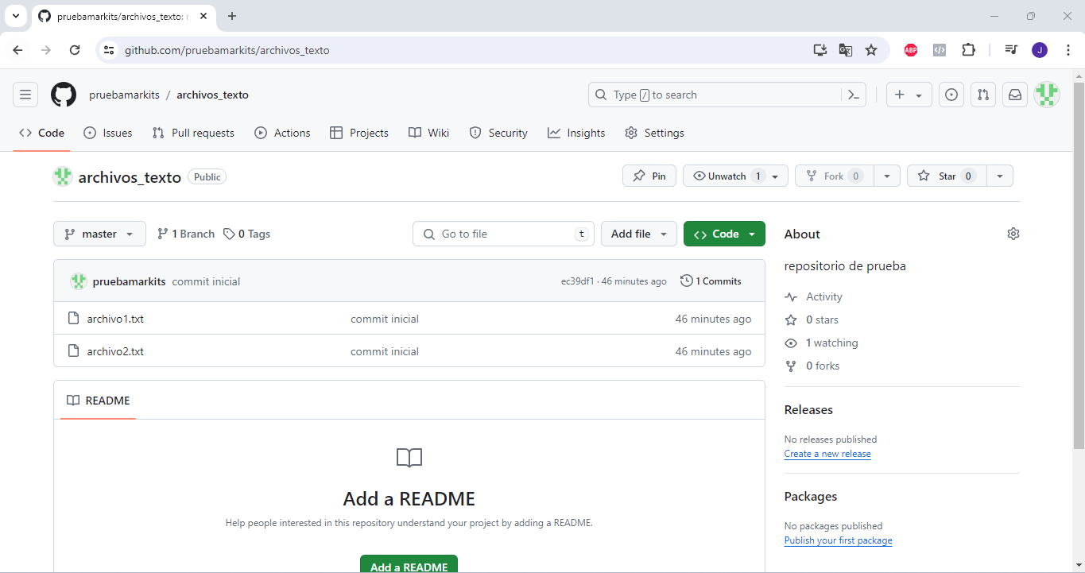Open the Chrome extensions puzzle icon

(968, 50)
